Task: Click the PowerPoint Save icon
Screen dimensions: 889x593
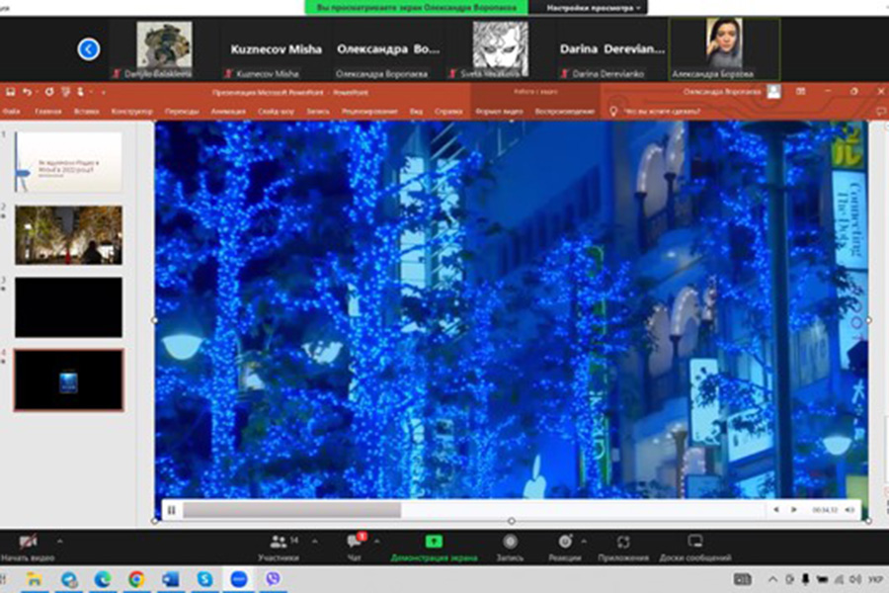Action: [10, 92]
